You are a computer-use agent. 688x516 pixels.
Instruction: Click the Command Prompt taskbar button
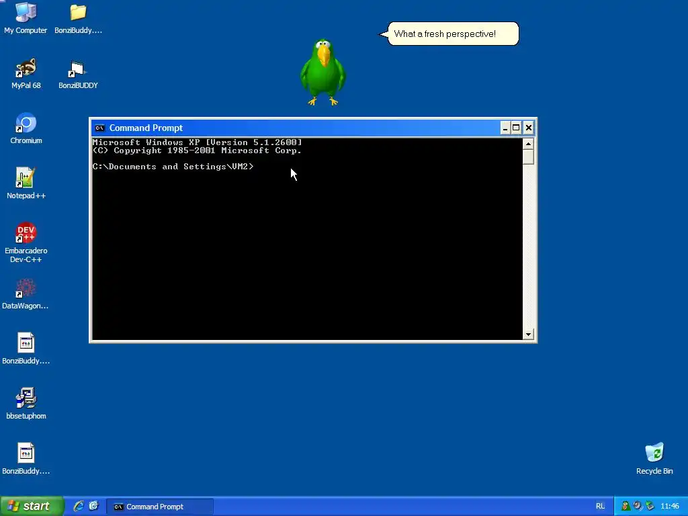tap(160, 507)
